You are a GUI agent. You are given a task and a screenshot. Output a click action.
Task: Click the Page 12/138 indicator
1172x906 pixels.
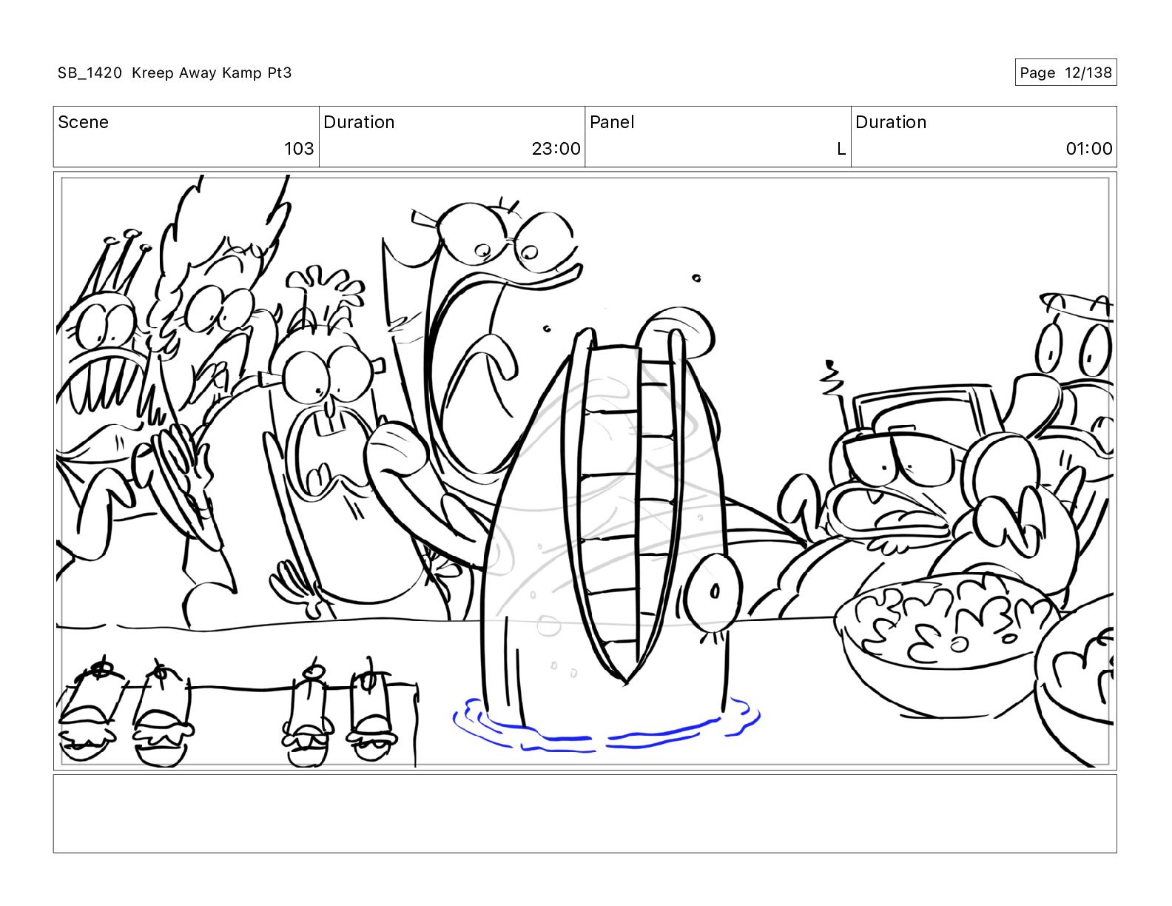click(1065, 73)
